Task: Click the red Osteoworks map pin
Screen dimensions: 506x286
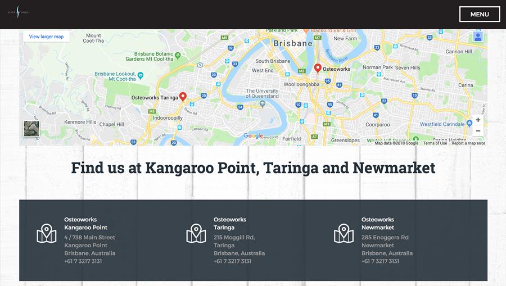Action: click(318, 68)
